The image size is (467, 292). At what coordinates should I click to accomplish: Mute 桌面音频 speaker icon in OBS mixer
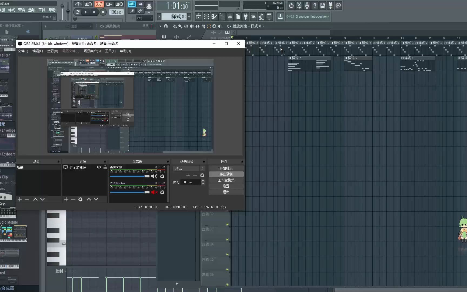coord(154,176)
